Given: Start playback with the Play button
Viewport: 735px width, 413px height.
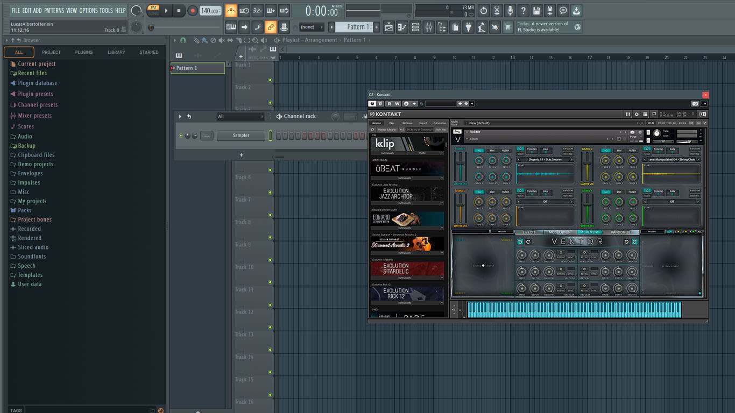Looking at the screenshot, I should coord(166,10).
